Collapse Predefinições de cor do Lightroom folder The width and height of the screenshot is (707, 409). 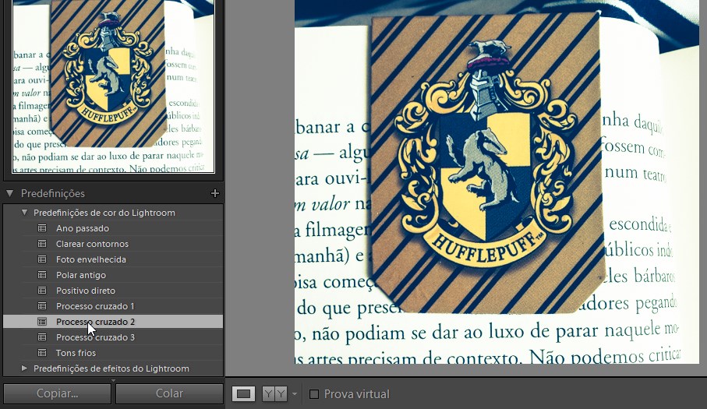(x=24, y=212)
